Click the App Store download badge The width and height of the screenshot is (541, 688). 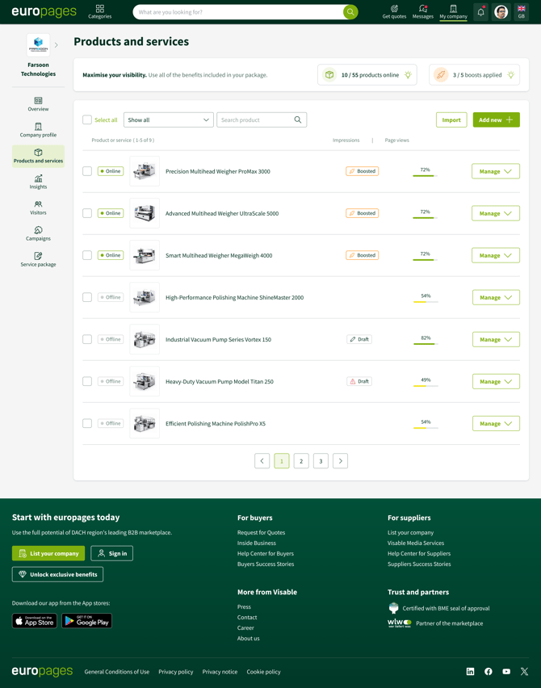(x=34, y=621)
